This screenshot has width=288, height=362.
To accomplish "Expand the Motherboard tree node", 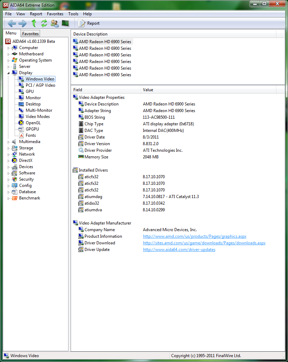I will tap(9, 54).
